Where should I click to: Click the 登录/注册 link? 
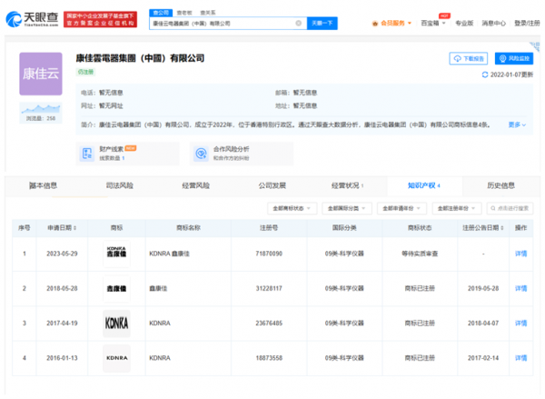[x=527, y=24]
